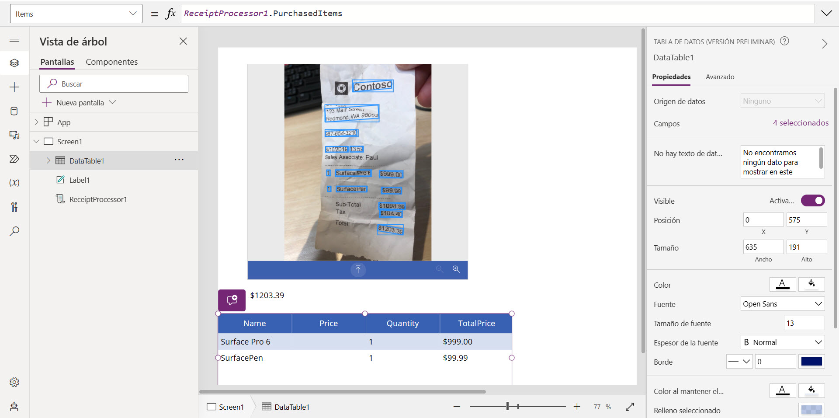The image size is (839, 418).
Task: Collapse the Screen1 tree node
Action: point(37,141)
